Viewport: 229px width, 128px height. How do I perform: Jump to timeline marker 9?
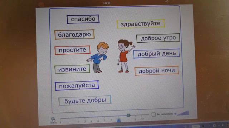pos(135,119)
